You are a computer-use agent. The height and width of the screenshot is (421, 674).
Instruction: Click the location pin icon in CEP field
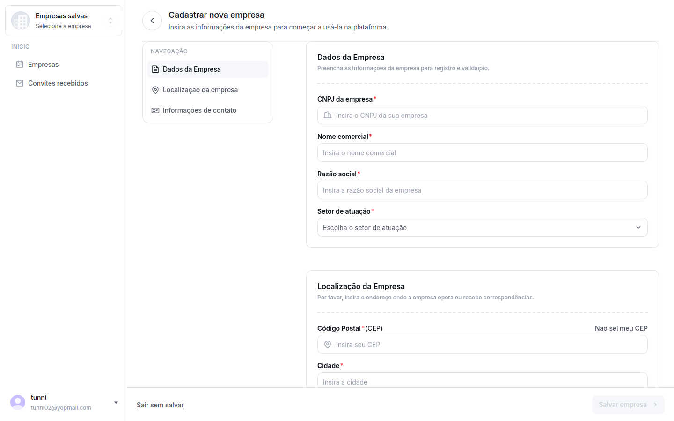point(328,345)
